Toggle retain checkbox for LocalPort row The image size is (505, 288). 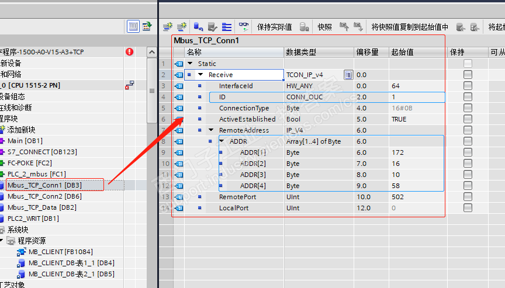(468, 208)
